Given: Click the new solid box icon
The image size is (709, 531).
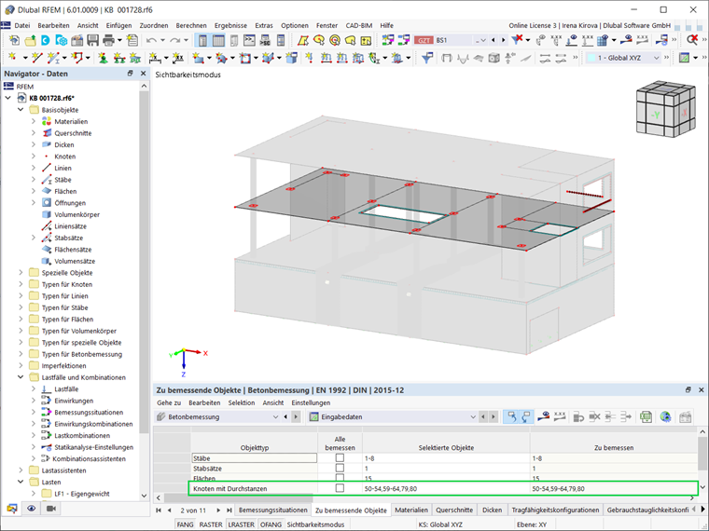Looking at the screenshot, I should coord(292,58).
